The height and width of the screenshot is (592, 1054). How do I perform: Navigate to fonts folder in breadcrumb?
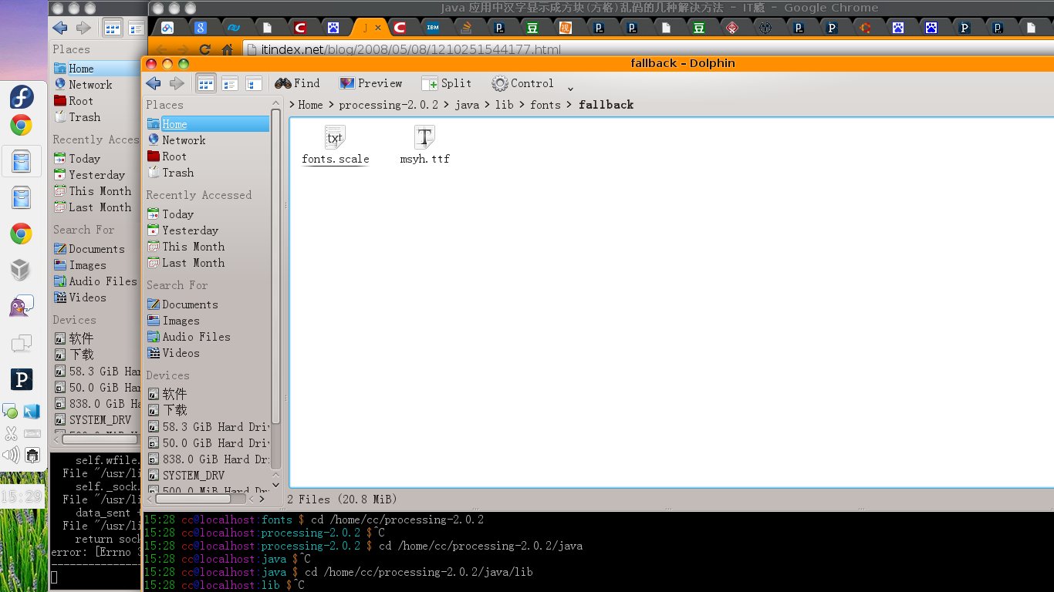tap(546, 105)
